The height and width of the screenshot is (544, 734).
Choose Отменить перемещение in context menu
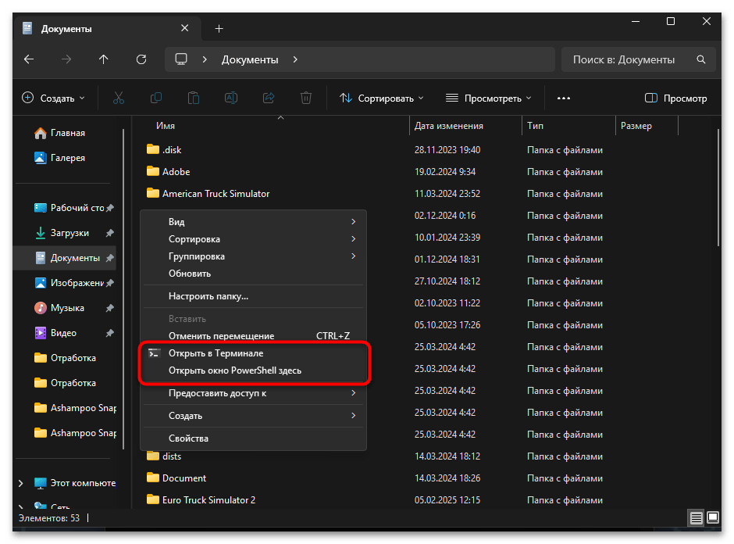253,336
